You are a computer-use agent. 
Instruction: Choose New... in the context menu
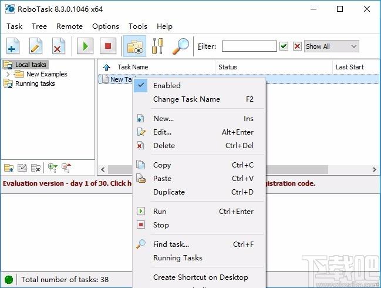pos(200,119)
